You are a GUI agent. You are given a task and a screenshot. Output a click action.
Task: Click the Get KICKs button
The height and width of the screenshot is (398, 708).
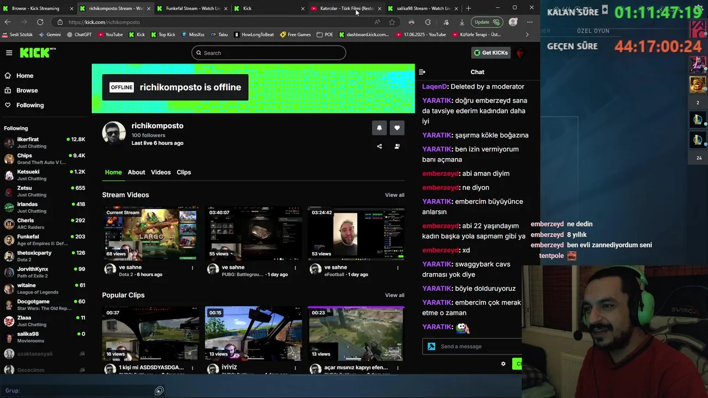491,53
